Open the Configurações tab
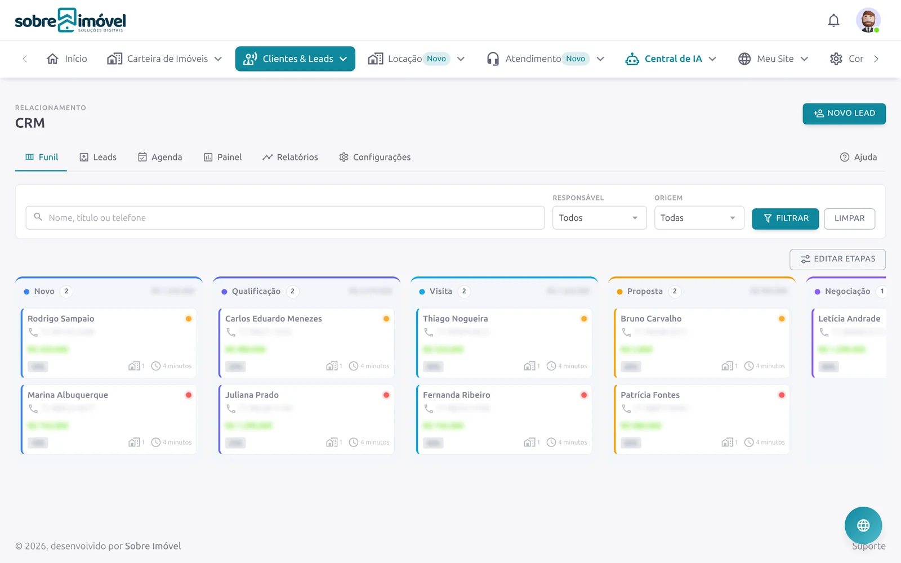The image size is (901, 563). pos(375,157)
